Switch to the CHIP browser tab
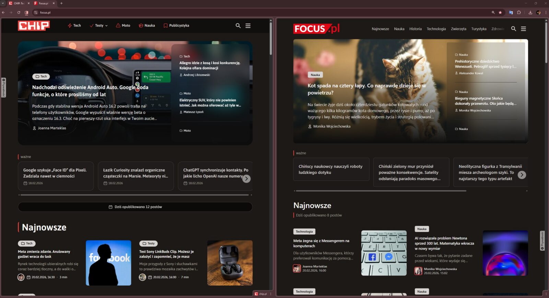549x298 pixels. pos(17,3)
